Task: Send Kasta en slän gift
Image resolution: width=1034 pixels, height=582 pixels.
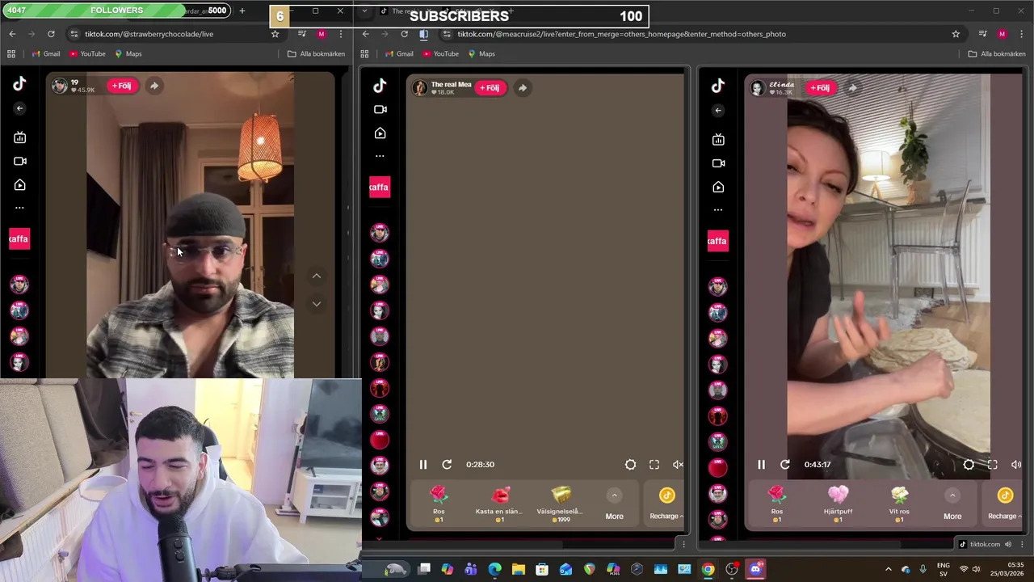Action: (x=499, y=504)
